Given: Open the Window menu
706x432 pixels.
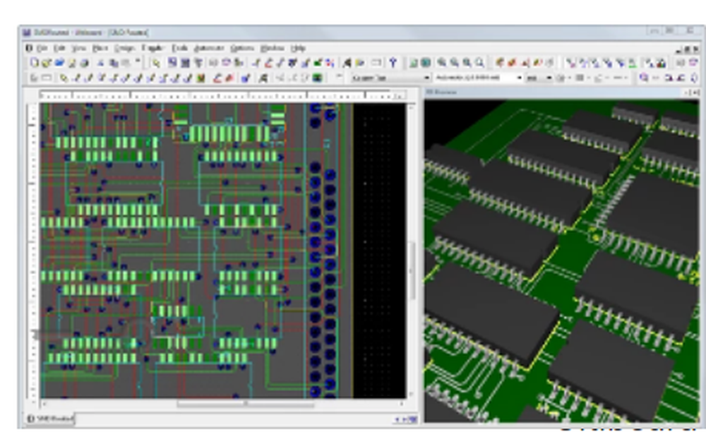Looking at the screenshot, I should 273,48.
